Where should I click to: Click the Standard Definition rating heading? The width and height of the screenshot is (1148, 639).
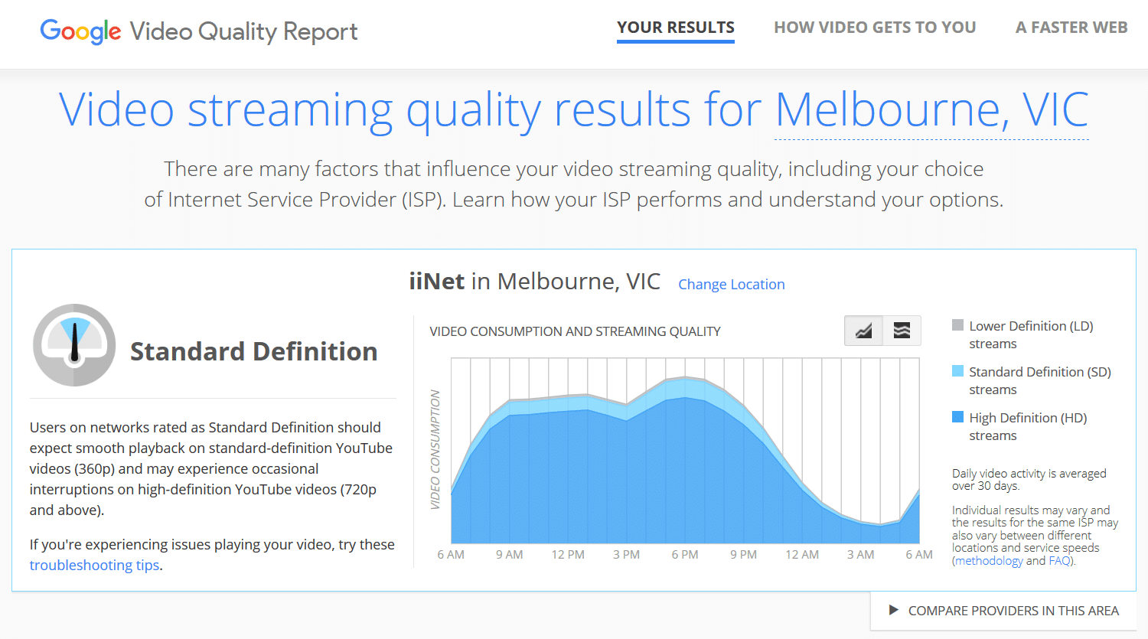(253, 351)
